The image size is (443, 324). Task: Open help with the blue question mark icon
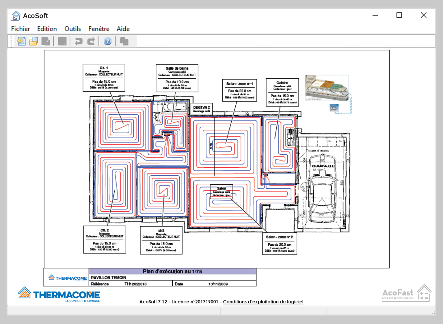(x=107, y=41)
